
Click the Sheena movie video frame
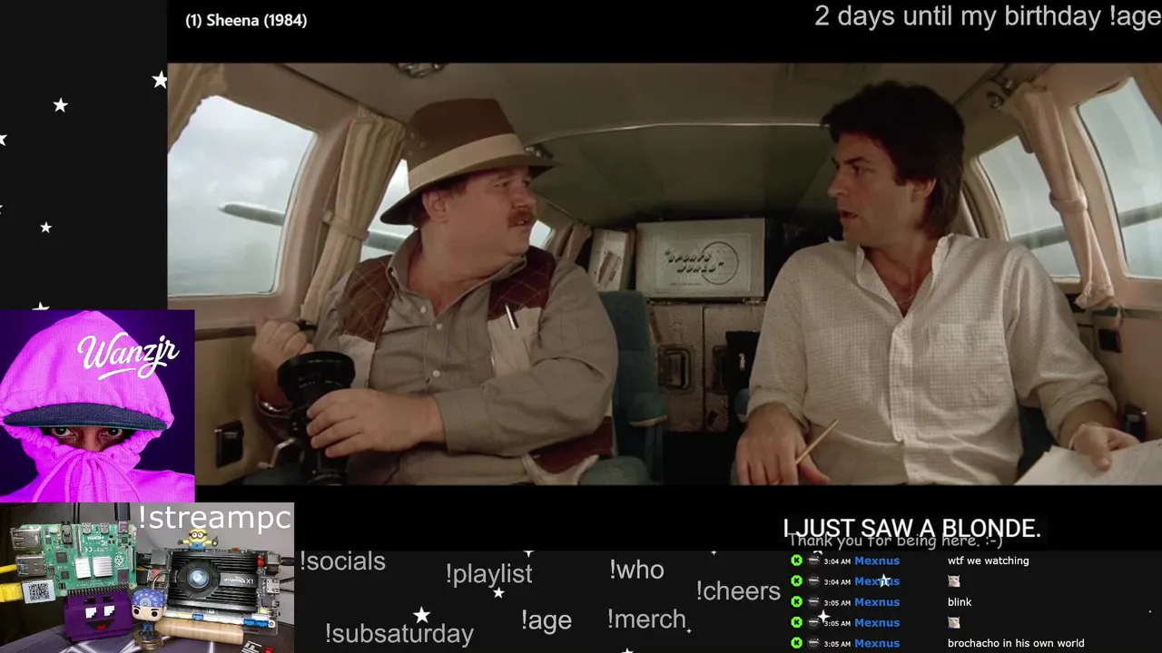(665, 274)
